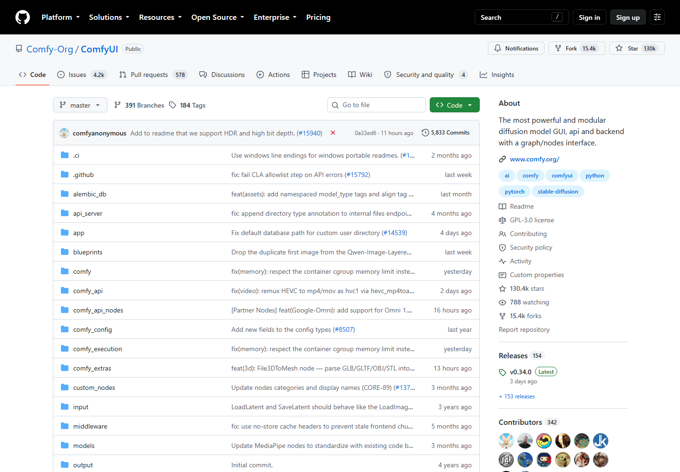Click the eye icon beside 788 watching

click(502, 302)
